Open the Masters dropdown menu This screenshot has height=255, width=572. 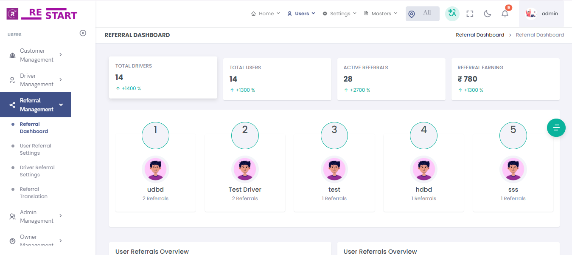(381, 14)
